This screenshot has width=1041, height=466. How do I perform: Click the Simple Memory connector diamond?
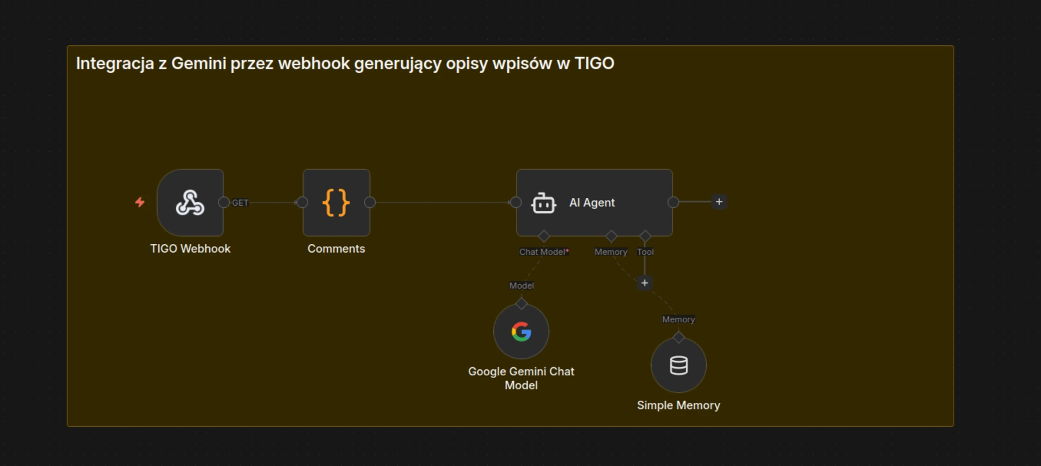(x=679, y=337)
